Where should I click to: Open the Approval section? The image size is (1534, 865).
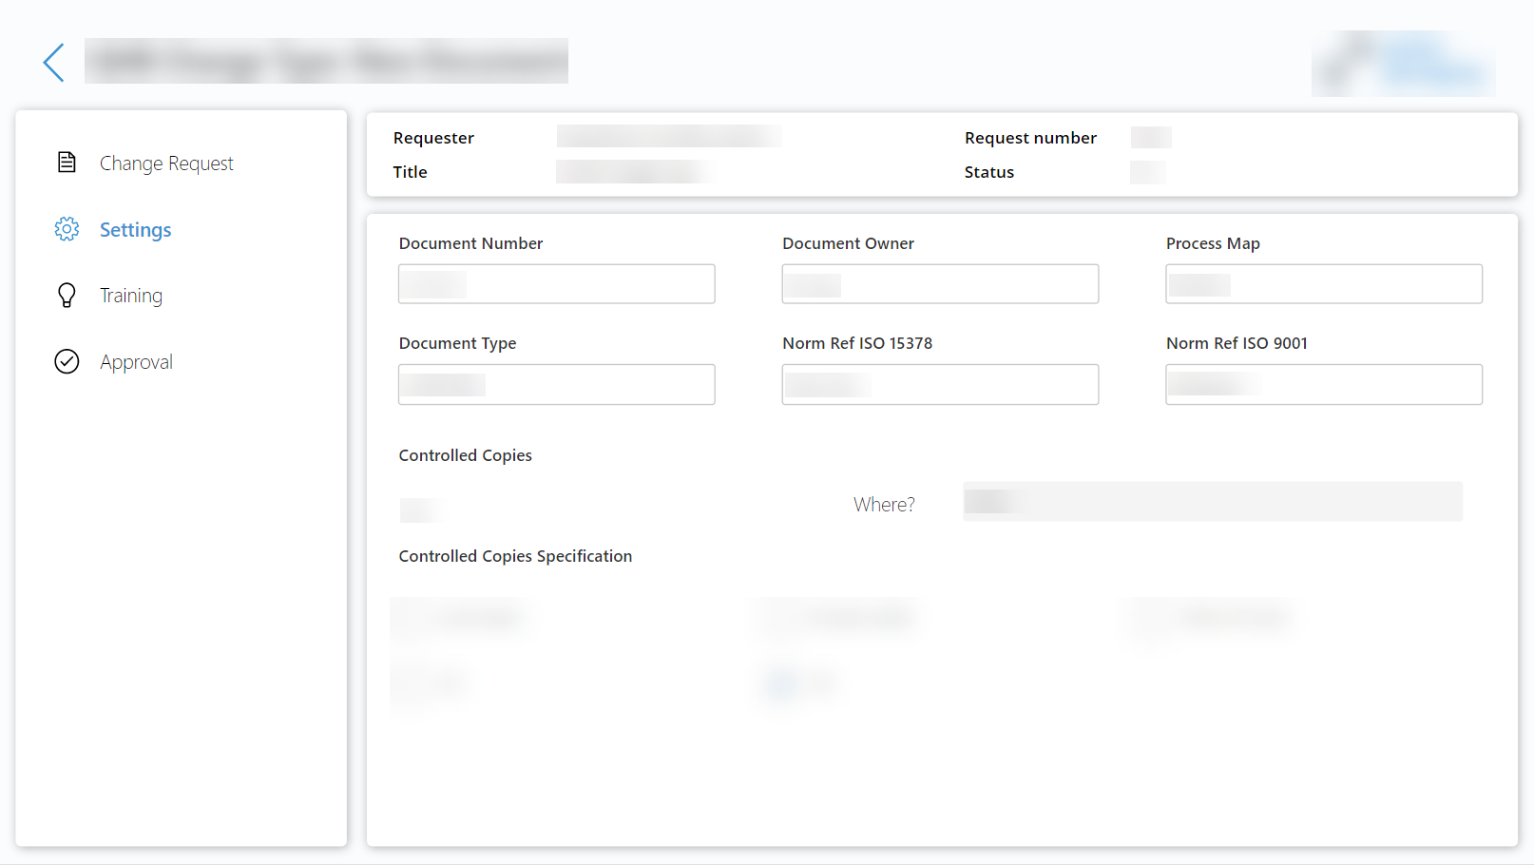point(137,362)
